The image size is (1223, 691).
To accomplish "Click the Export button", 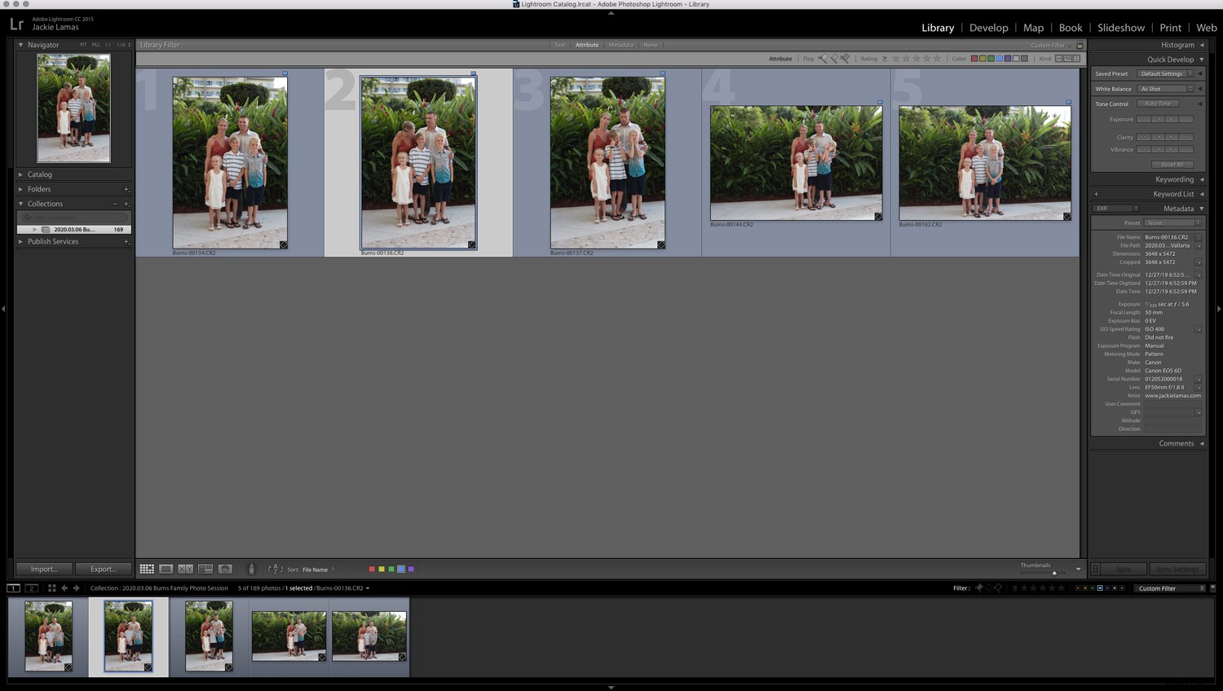I will click(103, 569).
